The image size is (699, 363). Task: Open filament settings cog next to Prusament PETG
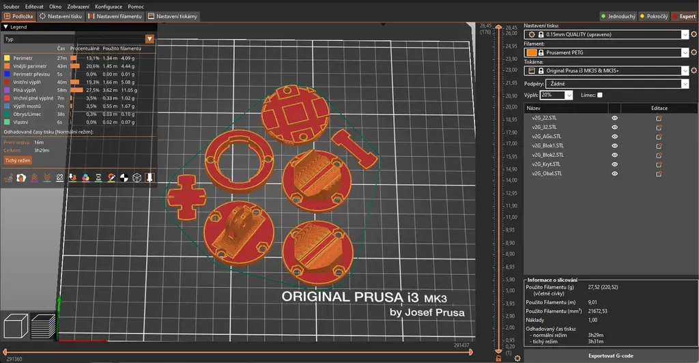[694, 53]
